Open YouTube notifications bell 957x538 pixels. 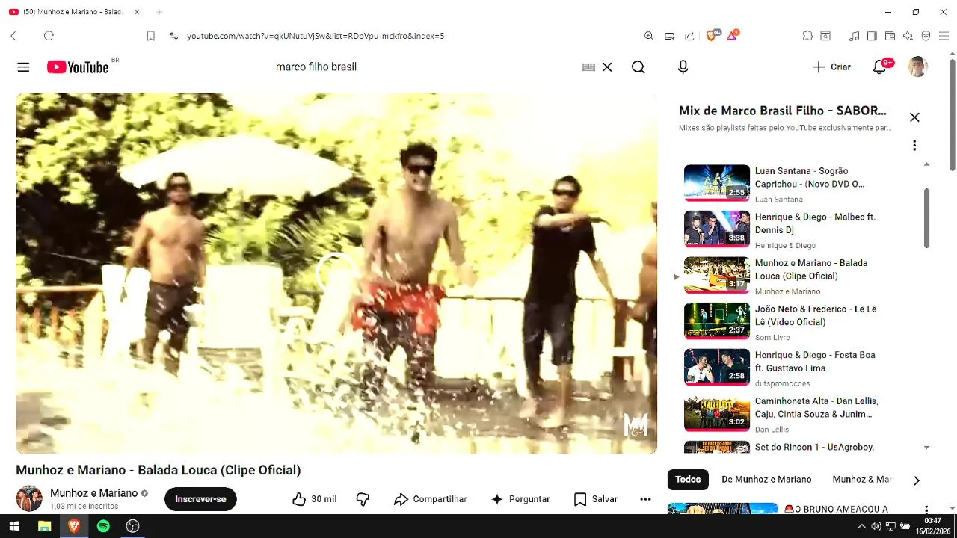tap(880, 67)
